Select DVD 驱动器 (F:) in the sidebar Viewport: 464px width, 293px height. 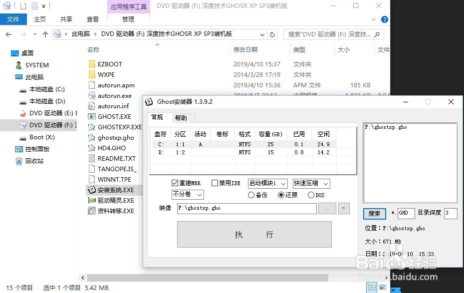coord(48,125)
